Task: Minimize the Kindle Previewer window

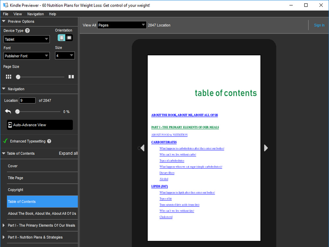Action: click(x=291, y=5)
